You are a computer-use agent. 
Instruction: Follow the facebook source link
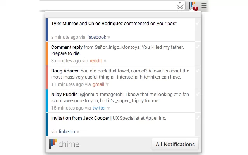click(96, 37)
